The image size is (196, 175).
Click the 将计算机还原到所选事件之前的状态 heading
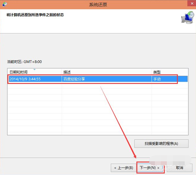coord(35,15)
